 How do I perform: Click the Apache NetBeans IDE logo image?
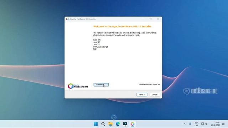[78, 86]
